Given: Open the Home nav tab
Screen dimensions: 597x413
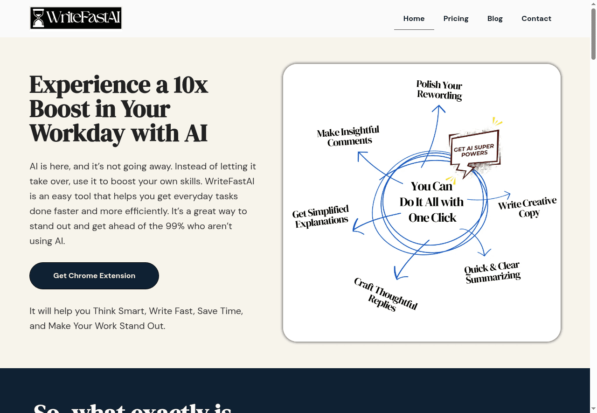Looking at the screenshot, I should [414, 19].
